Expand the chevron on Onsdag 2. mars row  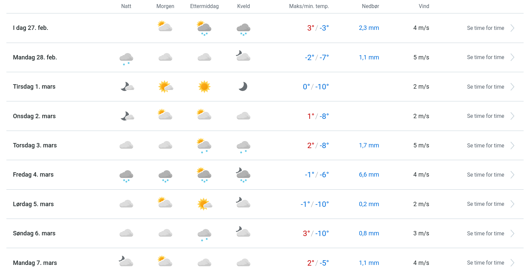pyautogui.click(x=512, y=116)
